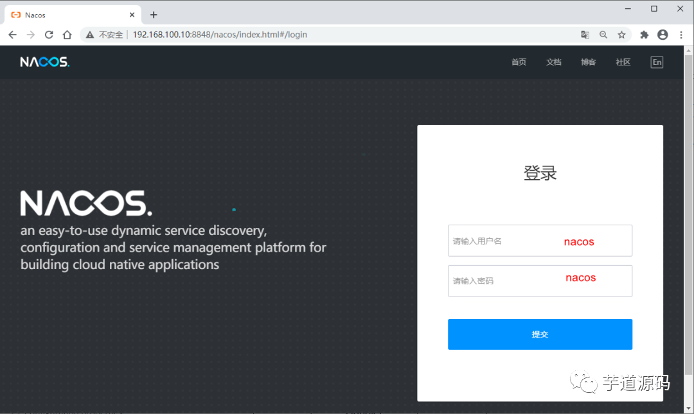Click the scrollbar up arrow

click(688, 50)
